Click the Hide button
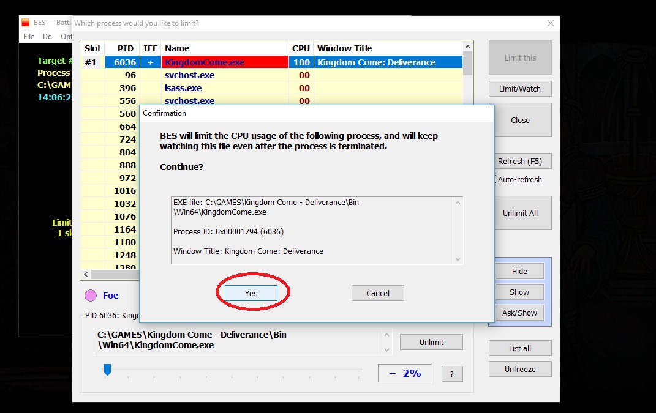Screen dimensions: 656x413 point(519,271)
